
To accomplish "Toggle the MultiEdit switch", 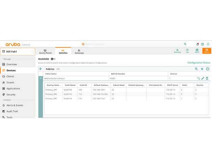I will pos(53,59).
